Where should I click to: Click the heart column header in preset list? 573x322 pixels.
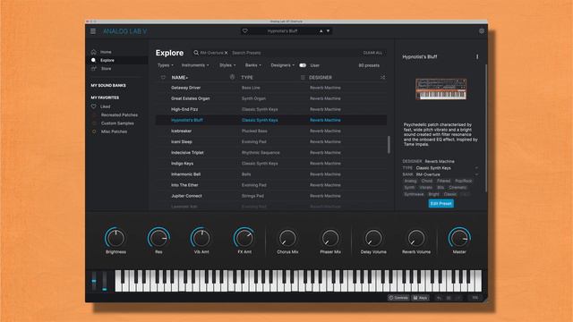(x=163, y=78)
